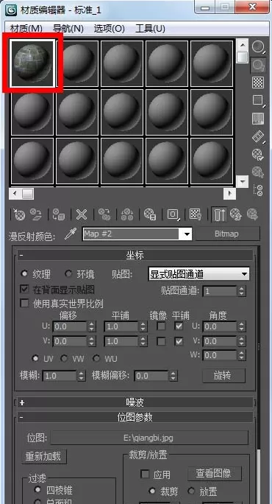Toggle the checkered Background icon
Image resolution: width=272 pixels, height=504 pixels.
258,83
